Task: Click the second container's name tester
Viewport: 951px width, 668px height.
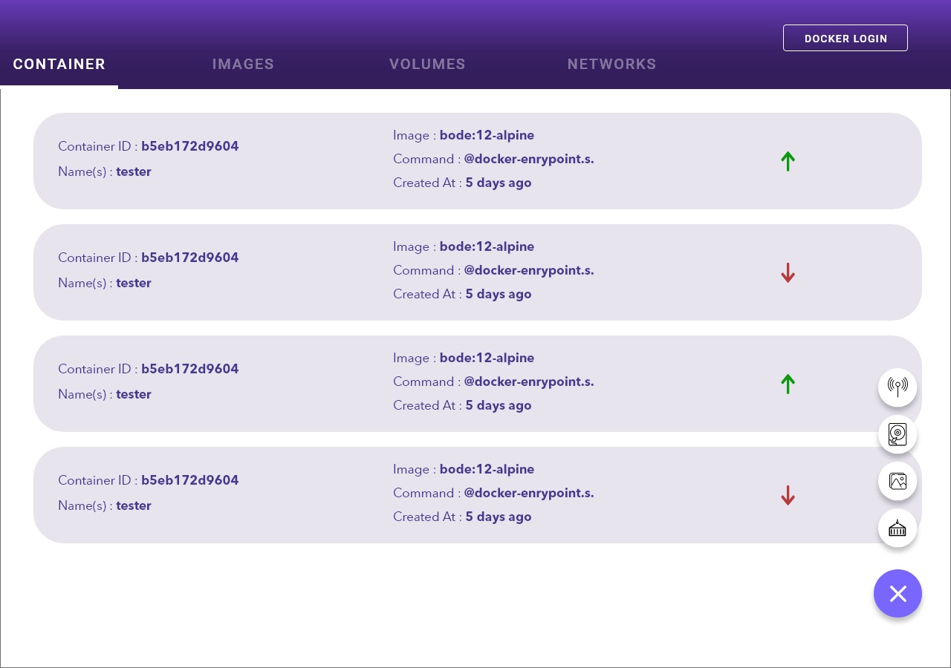Action: pyautogui.click(x=134, y=283)
